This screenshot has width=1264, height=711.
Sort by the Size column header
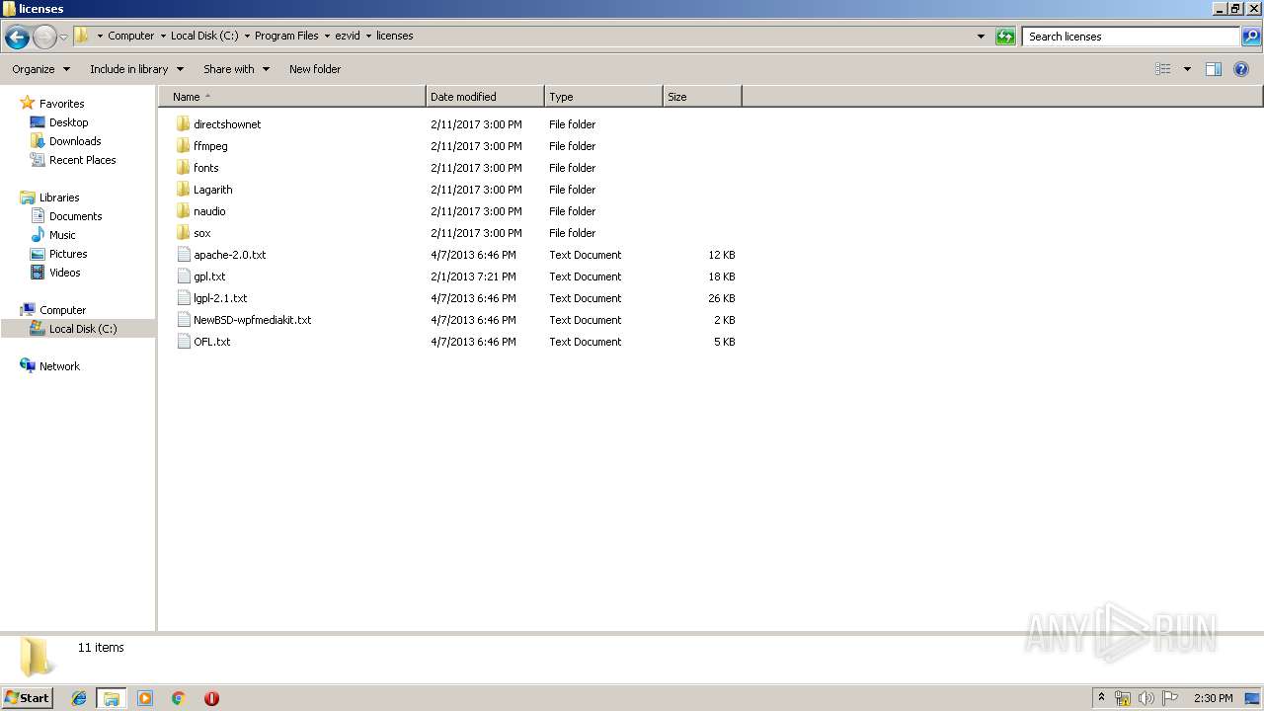tap(702, 97)
